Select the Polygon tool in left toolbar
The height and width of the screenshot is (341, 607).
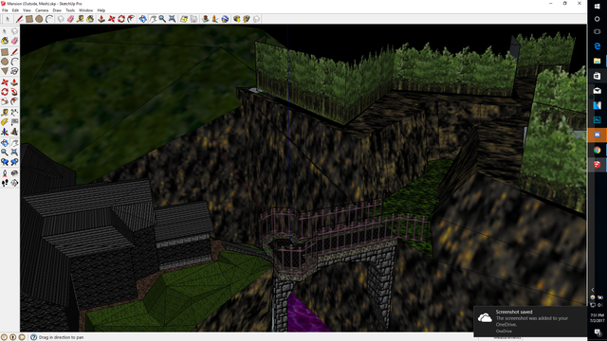pyautogui.click(x=5, y=71)
